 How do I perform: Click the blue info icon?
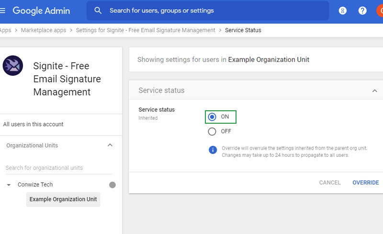coord(213,150)
